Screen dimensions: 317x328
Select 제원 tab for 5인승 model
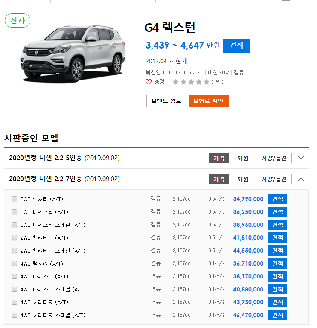tap(243, 158)
